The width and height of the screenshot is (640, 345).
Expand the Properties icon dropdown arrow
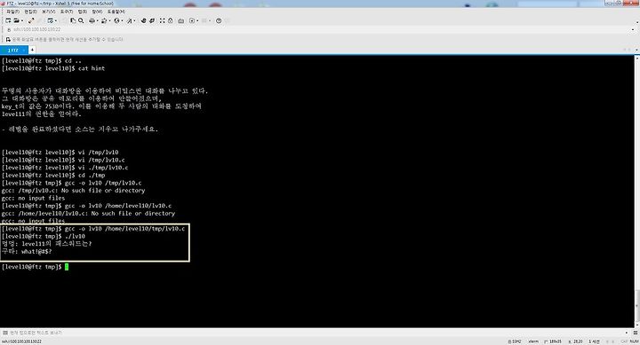pos(55,20)
